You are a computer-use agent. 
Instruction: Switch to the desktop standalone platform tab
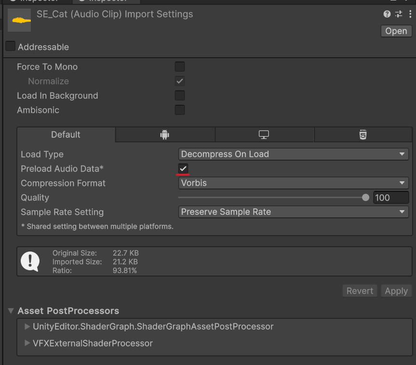point(264,135)
